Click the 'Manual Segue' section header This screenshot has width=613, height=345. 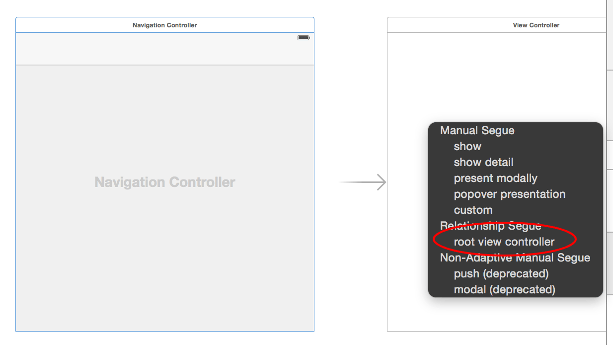[x=476, y=130]
